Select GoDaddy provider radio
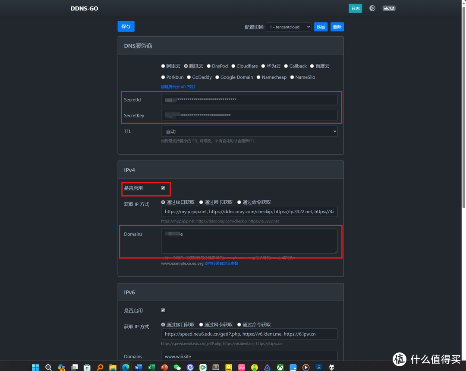 coord(189,77)
